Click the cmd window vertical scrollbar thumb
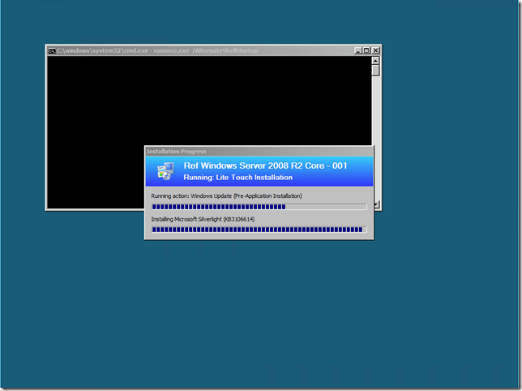The image size is (522, 391). 375,71
